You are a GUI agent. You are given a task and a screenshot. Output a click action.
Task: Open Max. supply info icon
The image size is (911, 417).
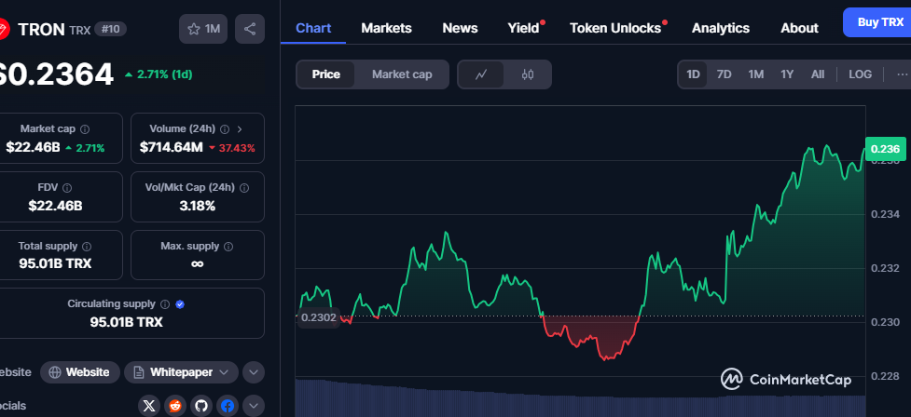(x=228, y=247)
